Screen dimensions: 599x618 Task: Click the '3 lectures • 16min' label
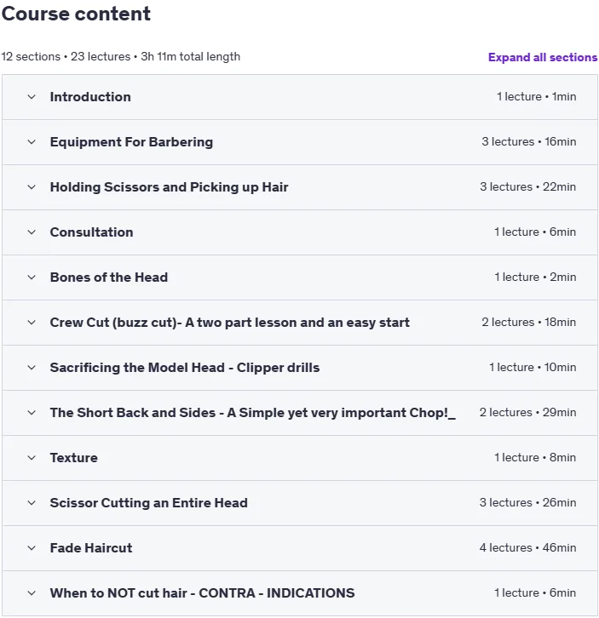pos(529,142)
